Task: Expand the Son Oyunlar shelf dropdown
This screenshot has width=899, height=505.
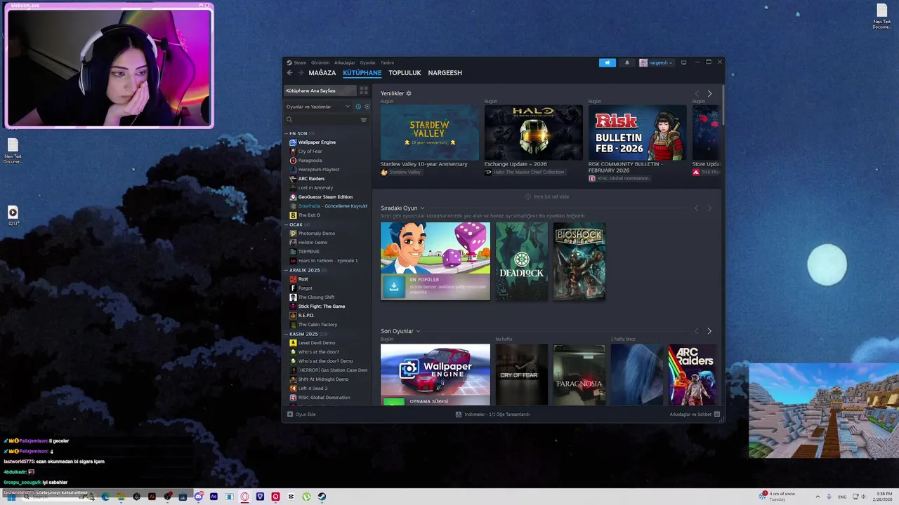Action: [x=418, y=331]
